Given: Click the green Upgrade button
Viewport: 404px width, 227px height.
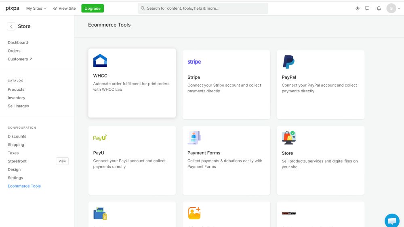Looking at the screenshot, I should click(93, 8).
